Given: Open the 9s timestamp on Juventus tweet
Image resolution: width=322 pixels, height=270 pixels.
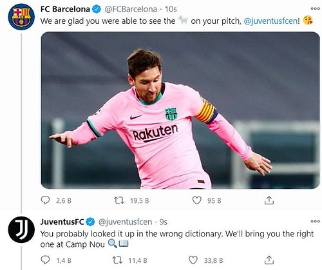Looking at the screenshot, I should pyautogui.click(x=164, y=222).
